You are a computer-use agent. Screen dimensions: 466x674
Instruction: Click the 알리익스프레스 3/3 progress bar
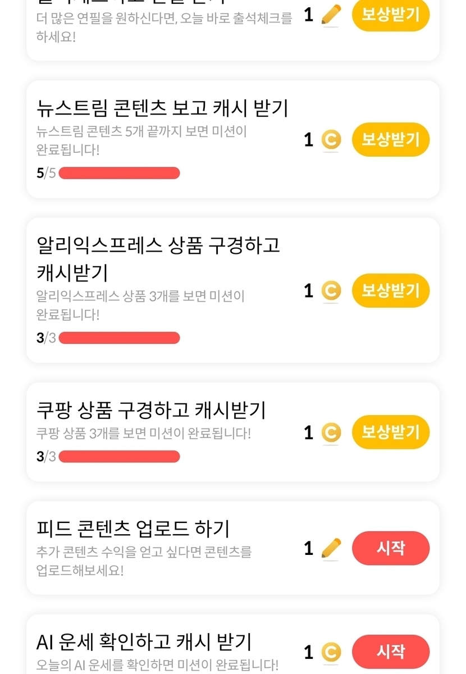(119, 338)
